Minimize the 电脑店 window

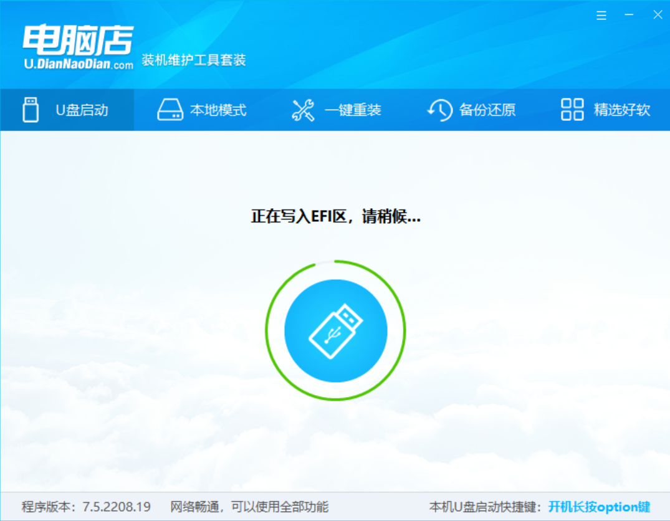click(629, 15)
